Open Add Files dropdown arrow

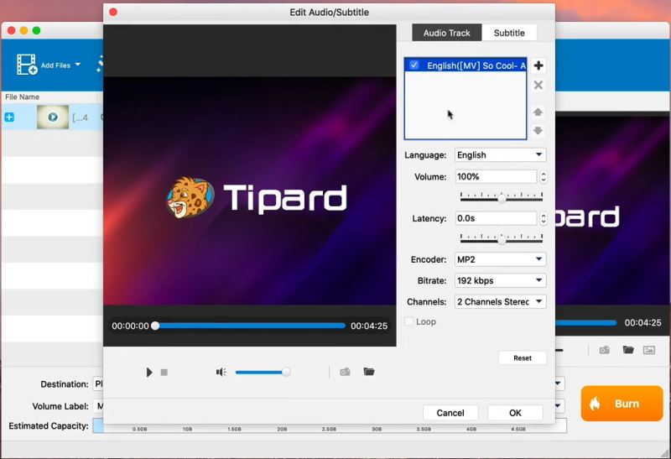(78, 65)
